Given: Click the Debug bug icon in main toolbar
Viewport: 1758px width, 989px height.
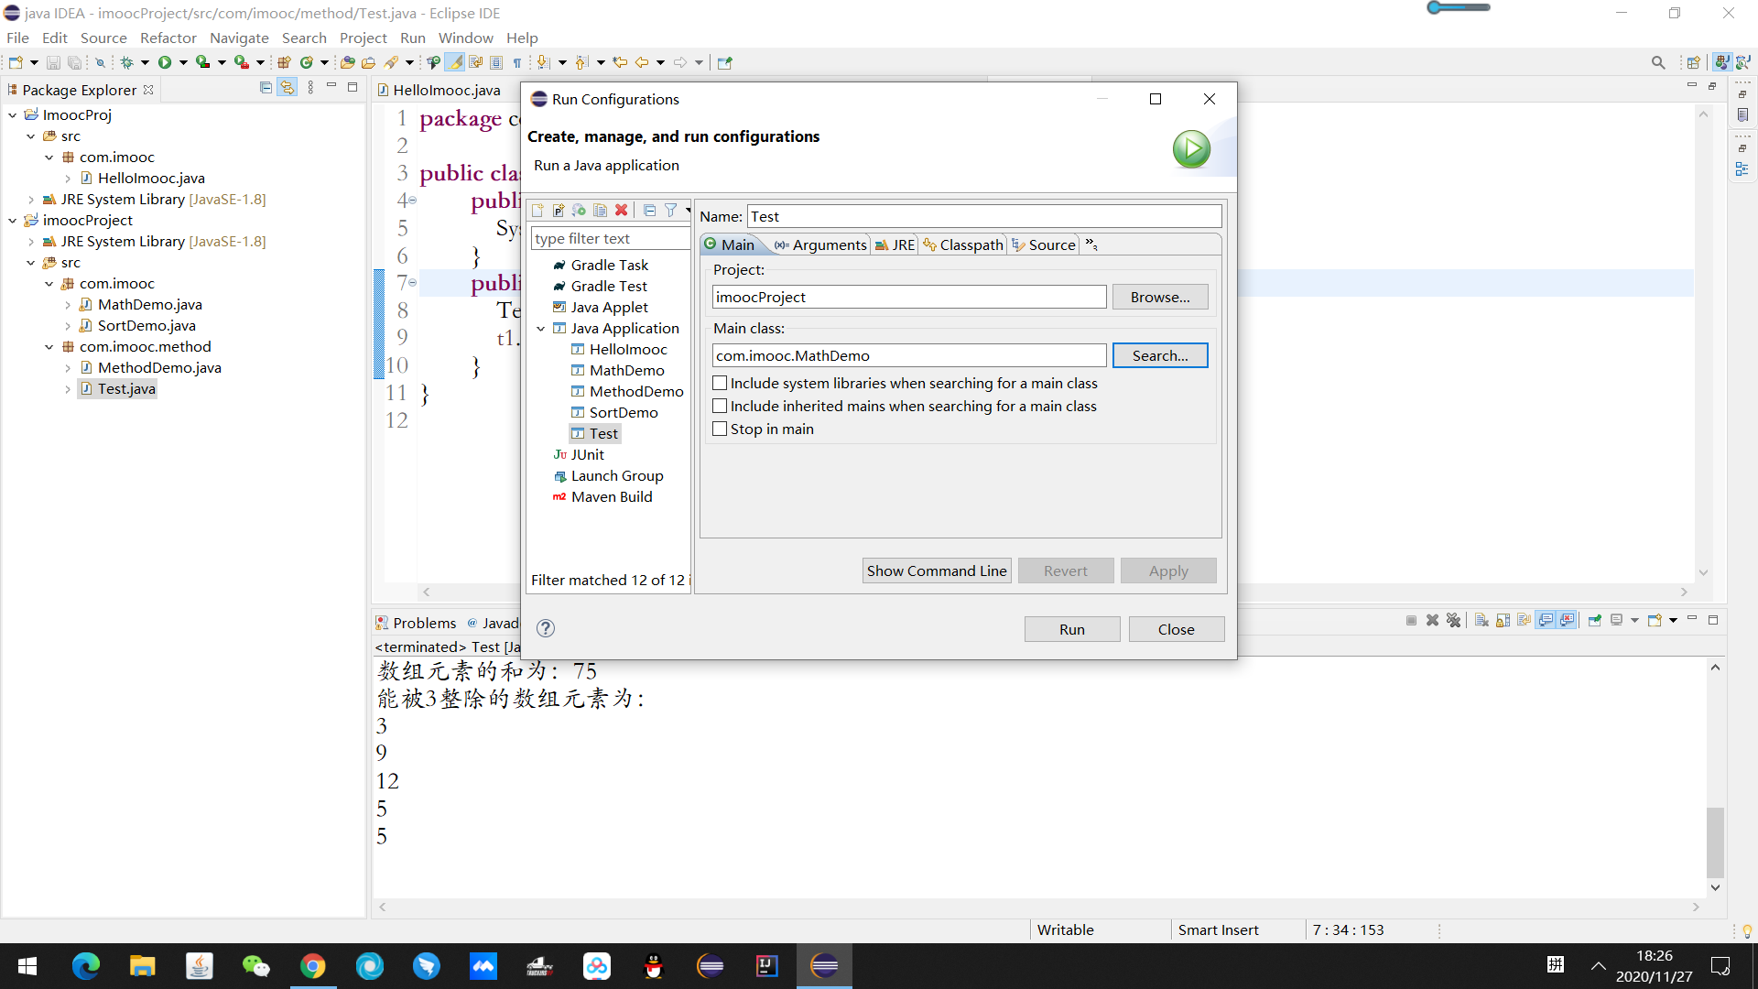Looking at the screenshot, I should [x=127, y=62].
